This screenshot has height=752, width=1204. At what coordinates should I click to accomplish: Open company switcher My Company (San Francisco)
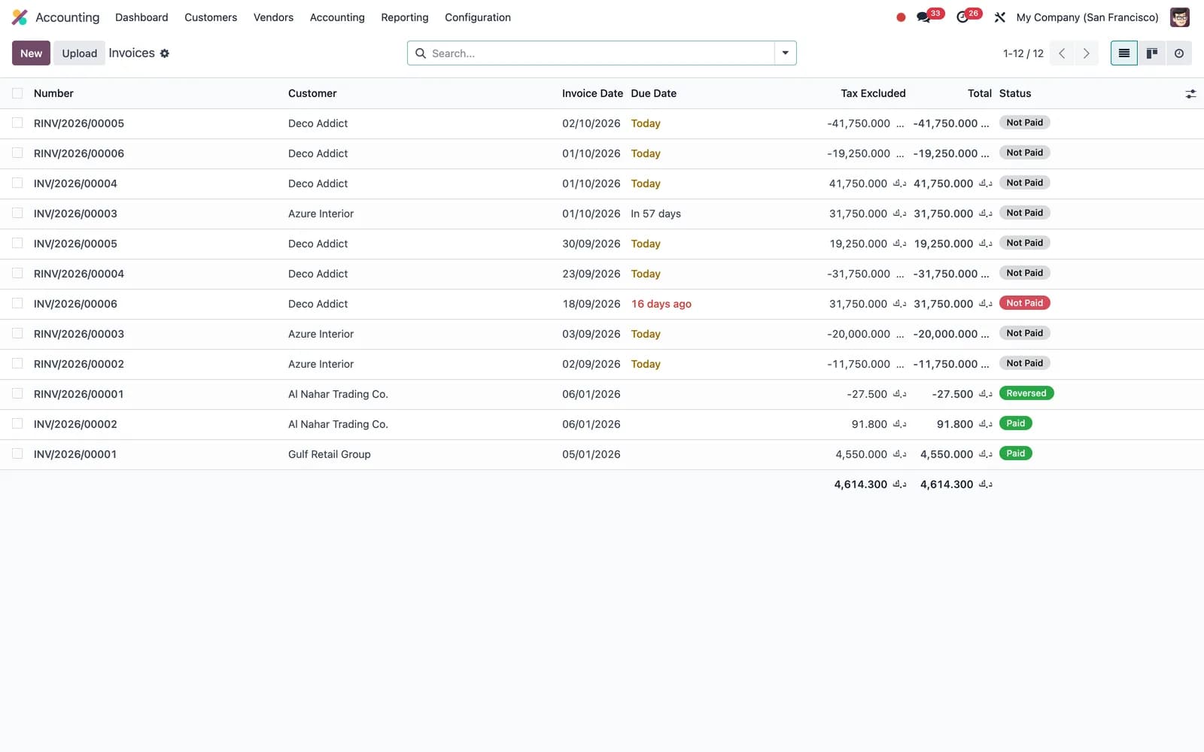1087,17
